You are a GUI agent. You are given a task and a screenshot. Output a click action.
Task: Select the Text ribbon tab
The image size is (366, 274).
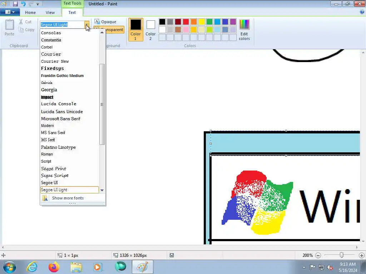(x=72, y=12)
